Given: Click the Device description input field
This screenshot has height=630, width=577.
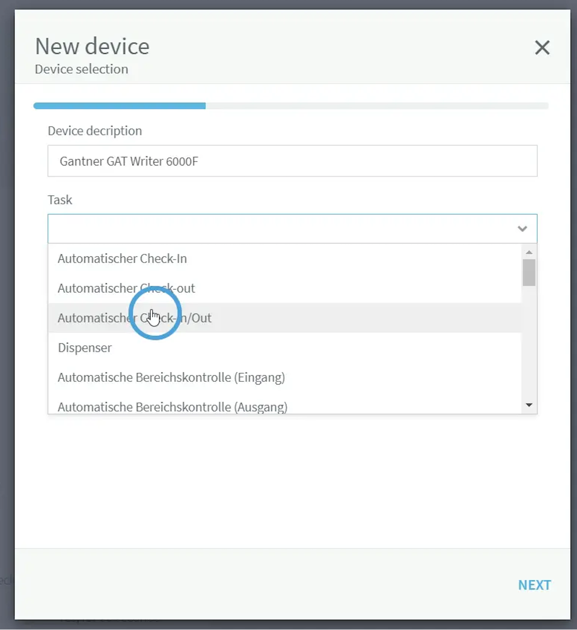Looking at the screenshot, I should coord(292,161).
